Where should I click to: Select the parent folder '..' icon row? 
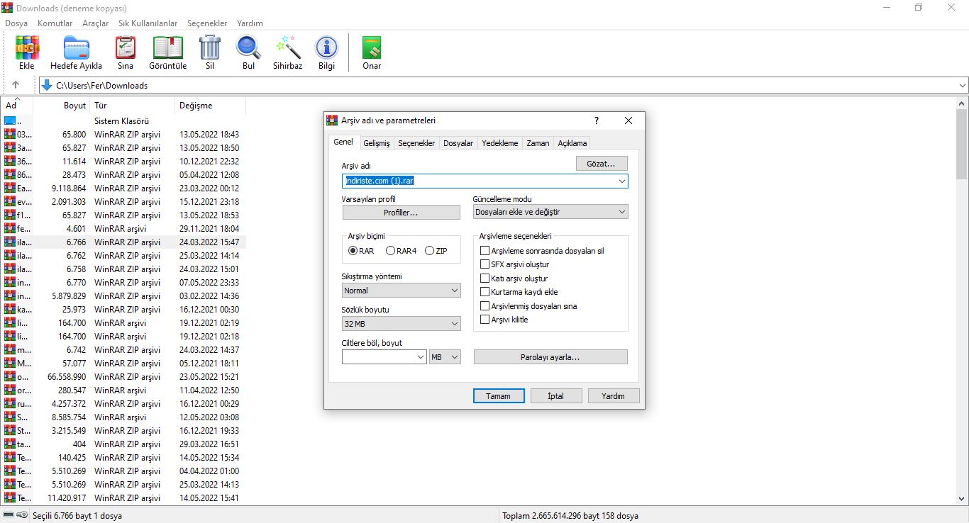click(x=123, y=121)
